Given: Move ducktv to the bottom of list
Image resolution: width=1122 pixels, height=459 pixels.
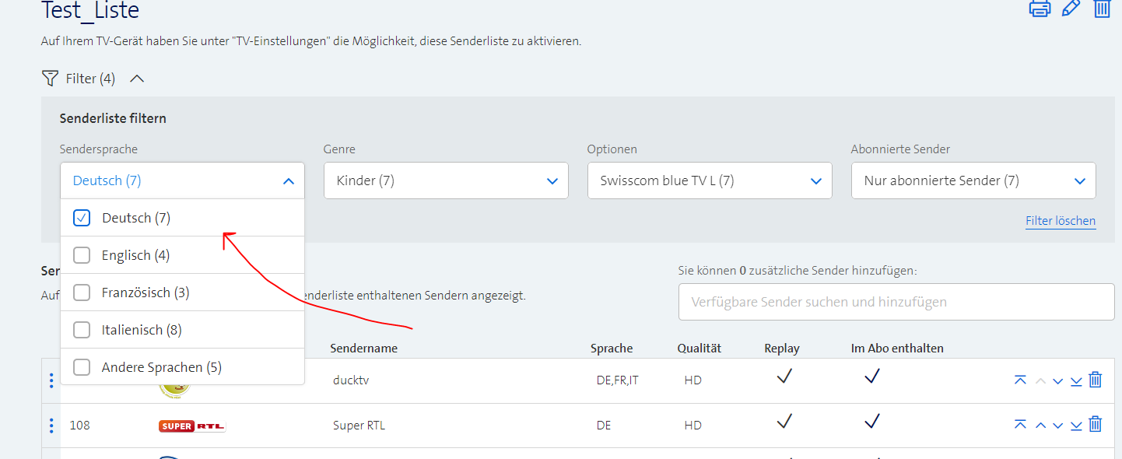Looking at the screenshot, I should coord(1076,380).
